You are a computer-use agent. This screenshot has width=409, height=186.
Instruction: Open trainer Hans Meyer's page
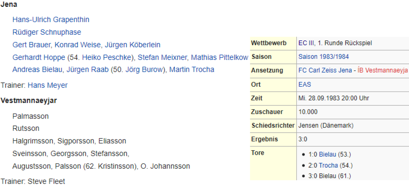pyautogui.click(x=48, y=85)
